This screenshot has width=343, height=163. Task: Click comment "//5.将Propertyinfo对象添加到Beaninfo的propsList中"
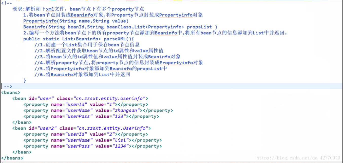[x=101, y=69]
